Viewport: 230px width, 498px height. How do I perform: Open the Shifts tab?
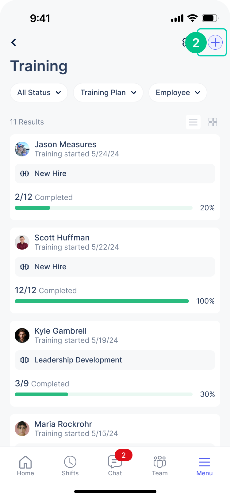pos(70,465)
